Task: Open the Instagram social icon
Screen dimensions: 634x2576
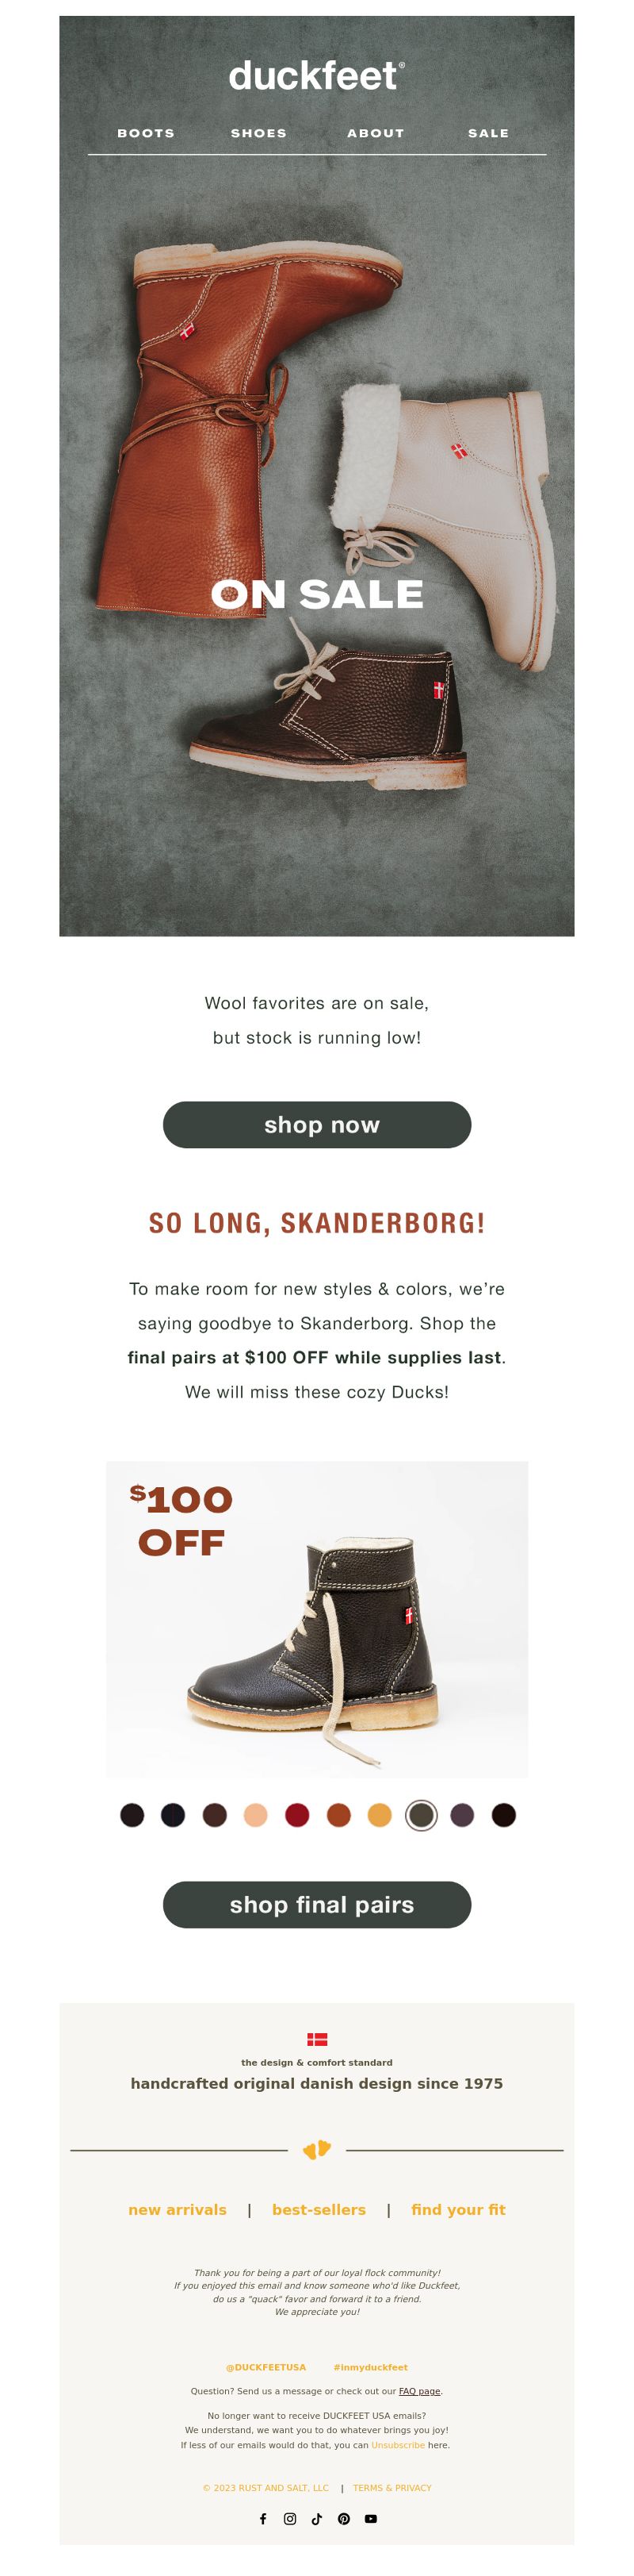Action: pyautogui.click(x=289, y=2518)
